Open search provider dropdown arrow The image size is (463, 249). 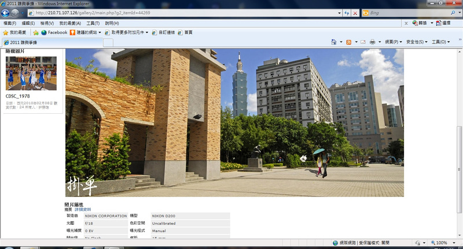click(x=460, y=13)
